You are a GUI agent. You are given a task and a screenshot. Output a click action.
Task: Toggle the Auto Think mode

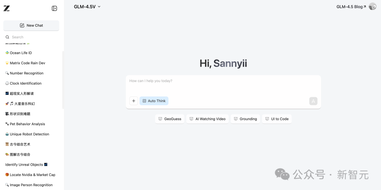coord(154,101)
